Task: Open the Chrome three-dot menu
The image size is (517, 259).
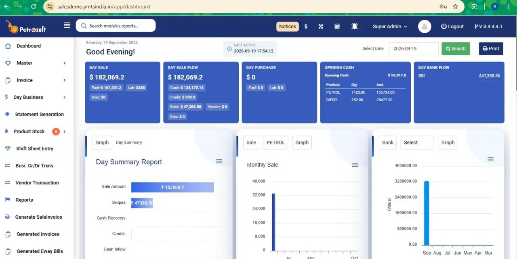Action: 509,6
